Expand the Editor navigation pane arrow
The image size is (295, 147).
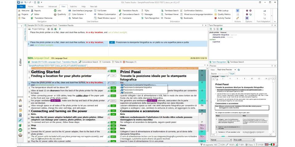[x=22, y=25]
